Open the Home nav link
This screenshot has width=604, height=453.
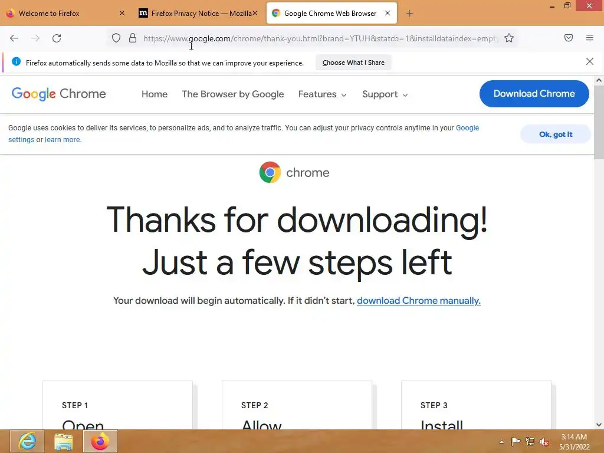coord(155,94)
